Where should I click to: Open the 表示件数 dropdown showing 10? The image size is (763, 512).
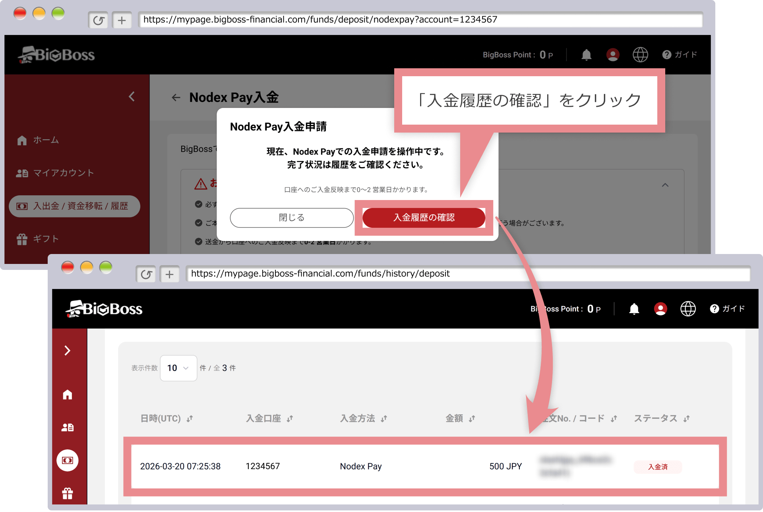point(178,368)
